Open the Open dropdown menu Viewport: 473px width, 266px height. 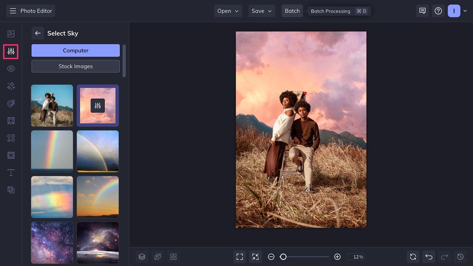pyautogui.click(x=228, y=11)
